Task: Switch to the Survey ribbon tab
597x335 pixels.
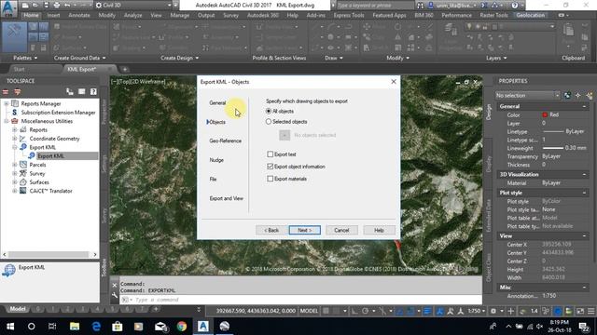Action: 230,15
